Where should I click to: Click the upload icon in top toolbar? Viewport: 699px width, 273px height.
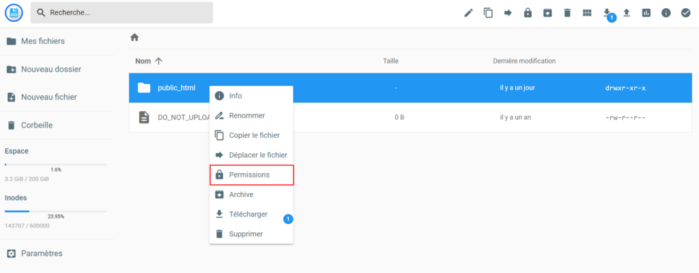click(x=627, y=13)
